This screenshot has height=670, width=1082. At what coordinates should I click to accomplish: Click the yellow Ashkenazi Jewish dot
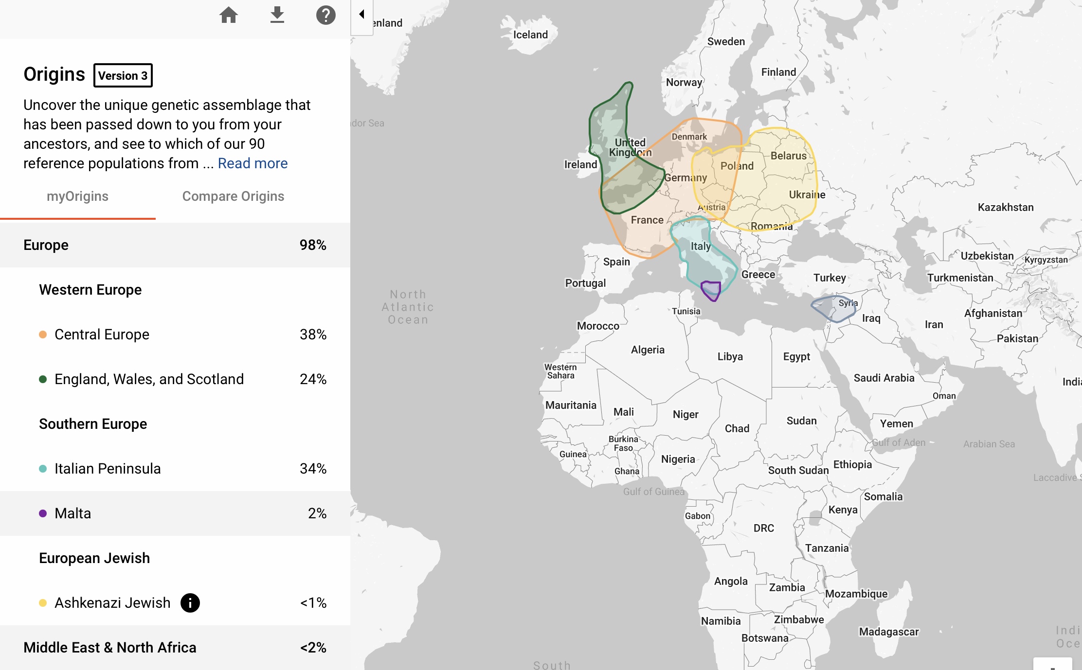click(x=43, y=603)
